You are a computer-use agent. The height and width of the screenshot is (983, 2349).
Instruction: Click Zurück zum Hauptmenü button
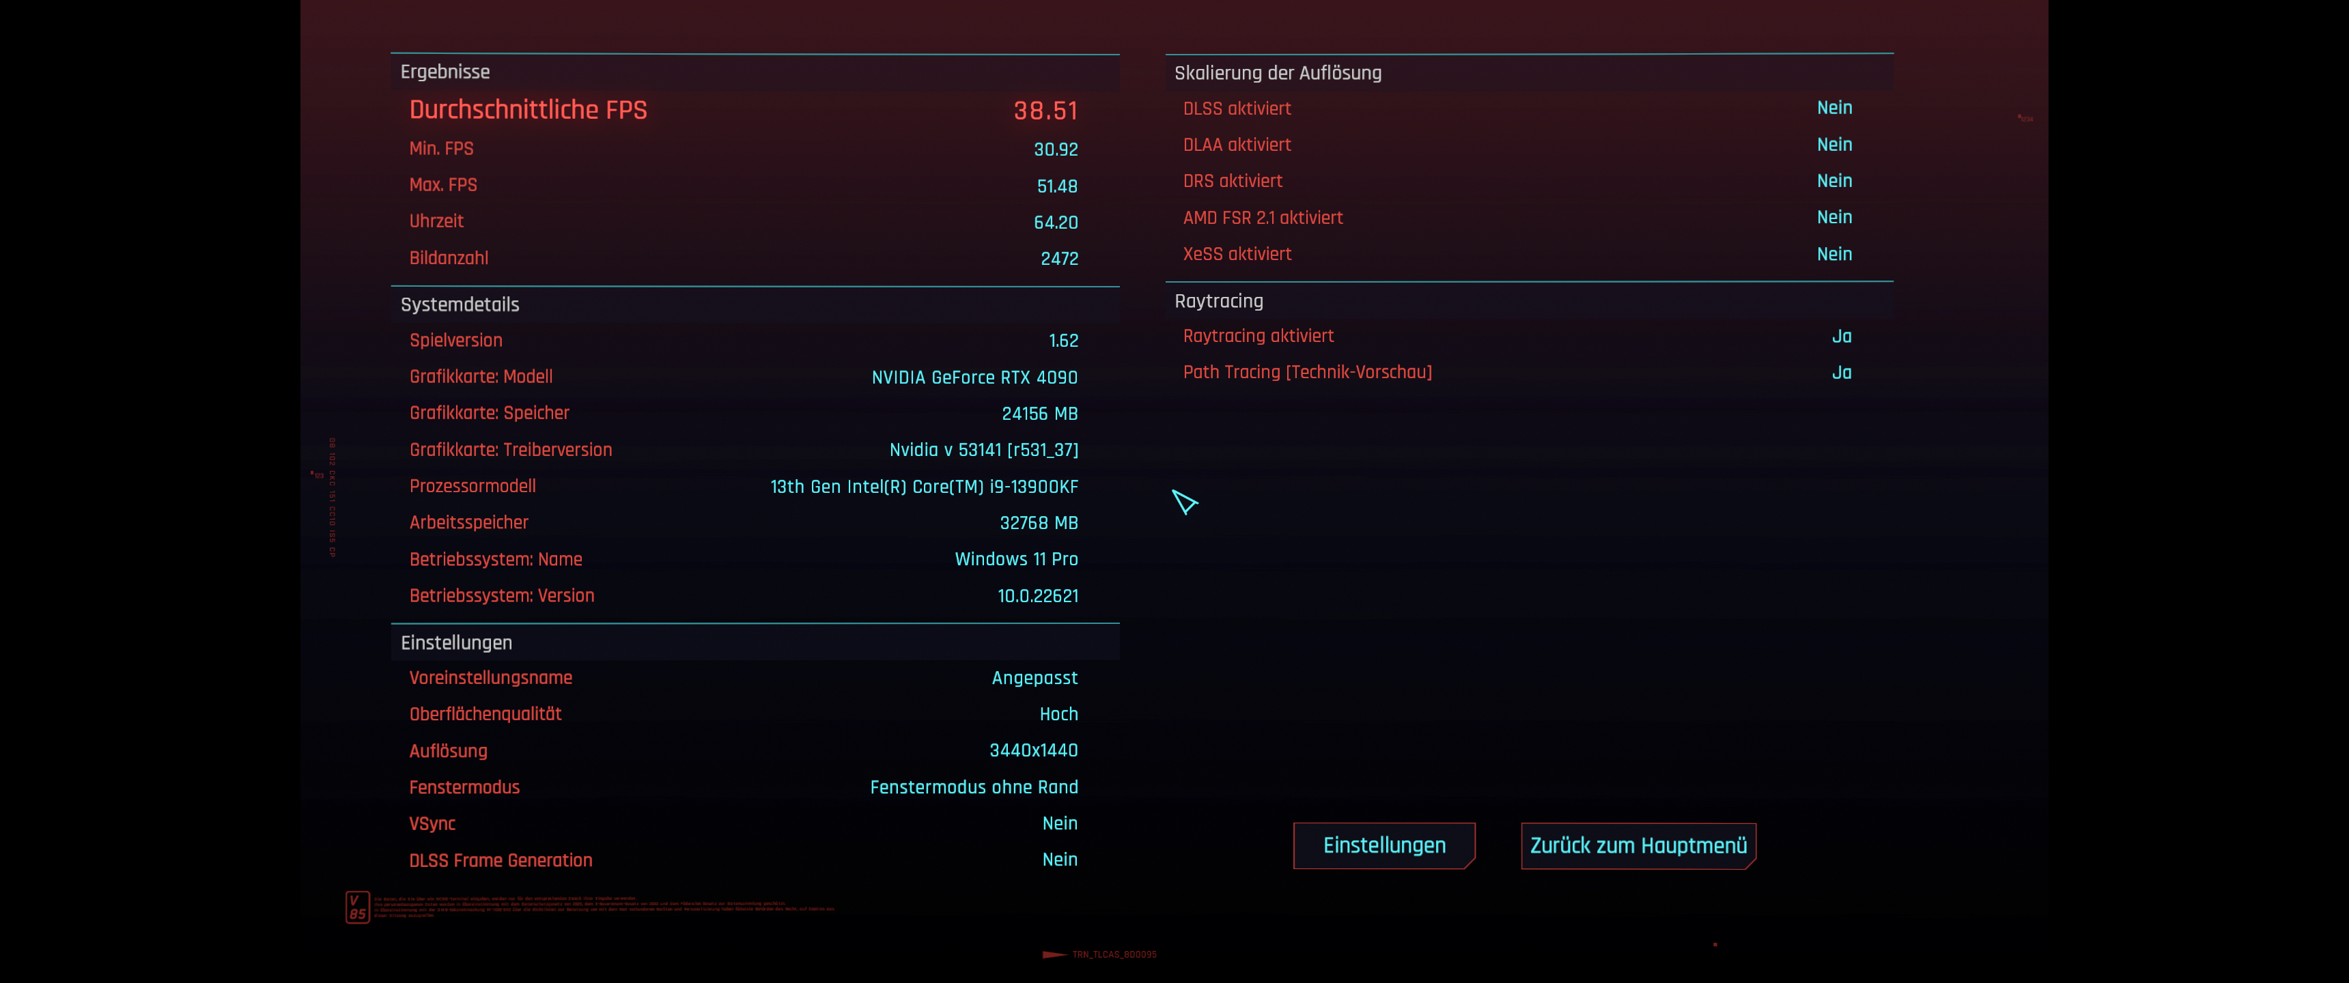coord(1637,845)
